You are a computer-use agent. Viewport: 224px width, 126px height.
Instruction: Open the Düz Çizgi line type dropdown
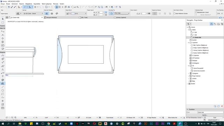[122, 13]
